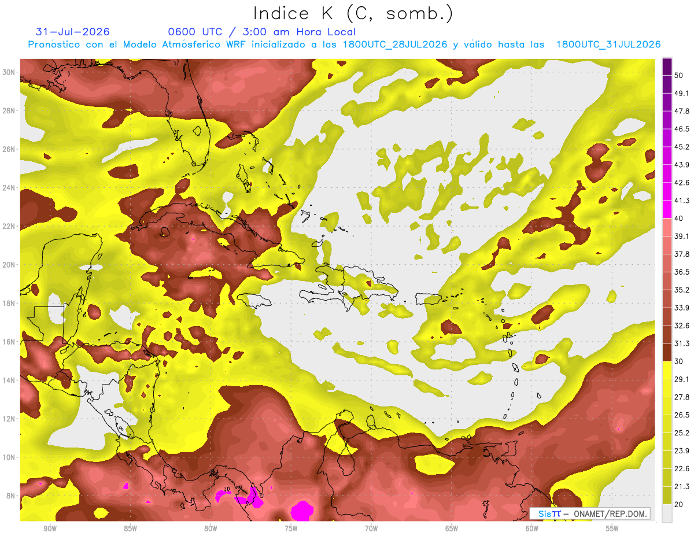Click the '80W' longitude axis label

pos(211,528)
